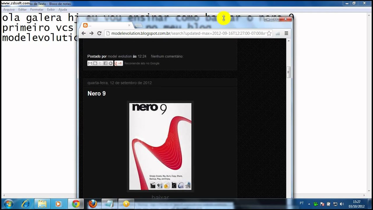Viewport: 373px width, 210px height.
Task: Share post to Orkut icon
Action: pyautogui.click(x=111, y=63)
